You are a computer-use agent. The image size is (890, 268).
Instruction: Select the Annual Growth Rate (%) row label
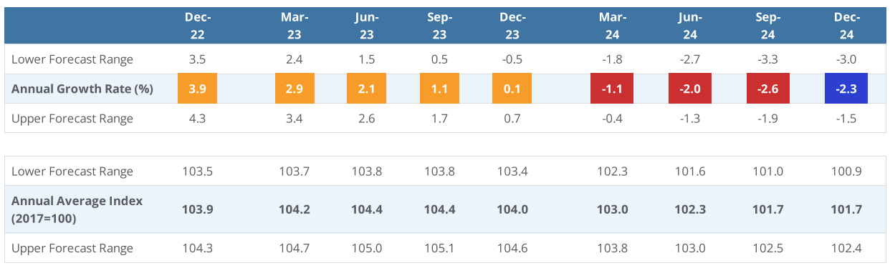82,89
